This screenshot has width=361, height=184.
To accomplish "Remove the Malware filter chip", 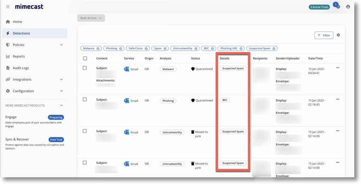I will tap(98, 48).
